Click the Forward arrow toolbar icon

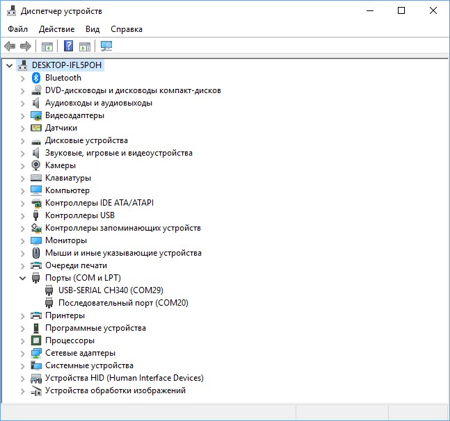tap(26, 46)
